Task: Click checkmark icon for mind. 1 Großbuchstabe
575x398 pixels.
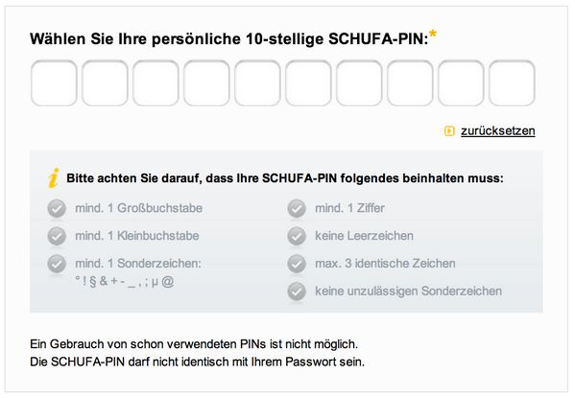Action: 57,208
